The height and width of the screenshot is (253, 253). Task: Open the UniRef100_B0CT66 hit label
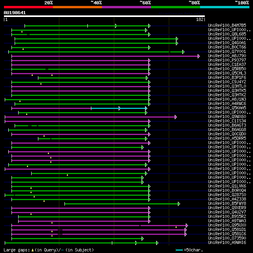tap(227, 47)
